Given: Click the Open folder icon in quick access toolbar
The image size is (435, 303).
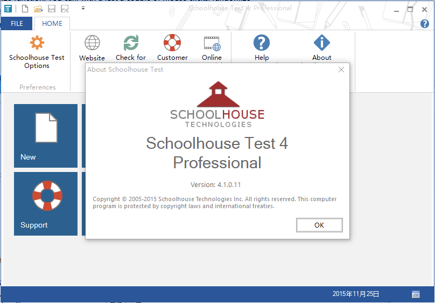Looking at the screenshot, I should coord(38,9).
